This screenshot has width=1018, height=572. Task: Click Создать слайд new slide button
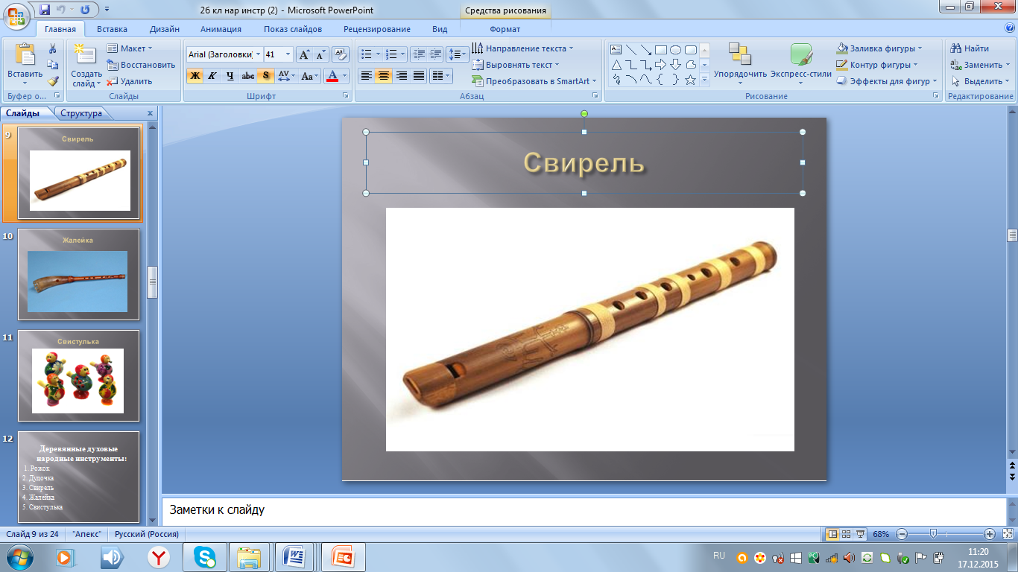coord(86,65)
